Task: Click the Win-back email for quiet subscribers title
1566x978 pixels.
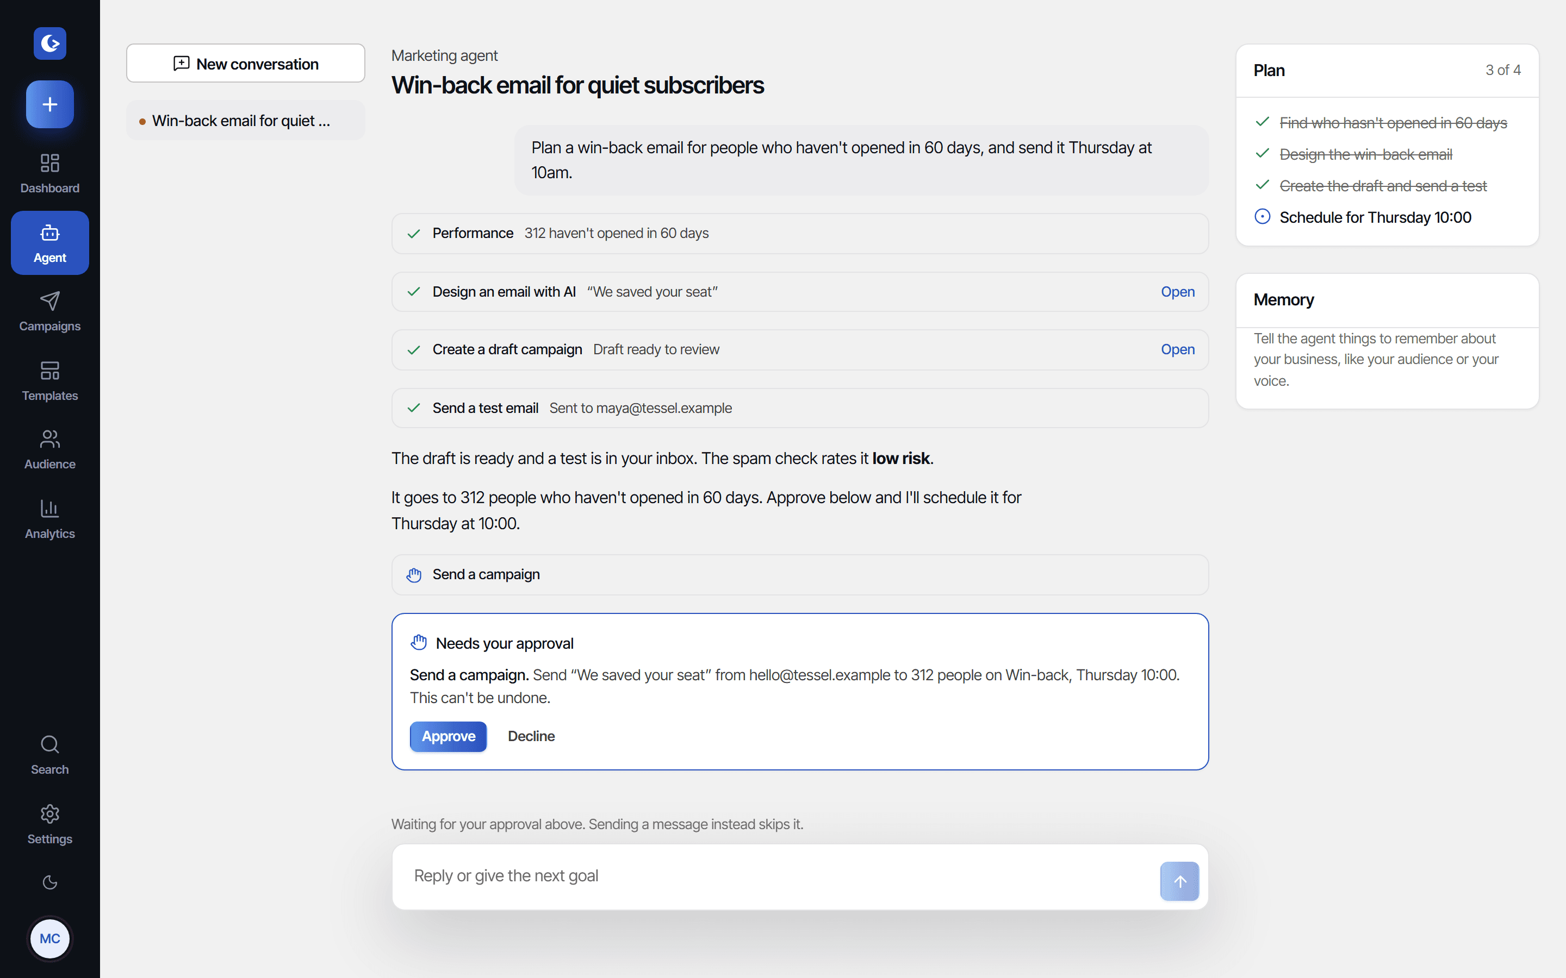Action: click(577, 85)
